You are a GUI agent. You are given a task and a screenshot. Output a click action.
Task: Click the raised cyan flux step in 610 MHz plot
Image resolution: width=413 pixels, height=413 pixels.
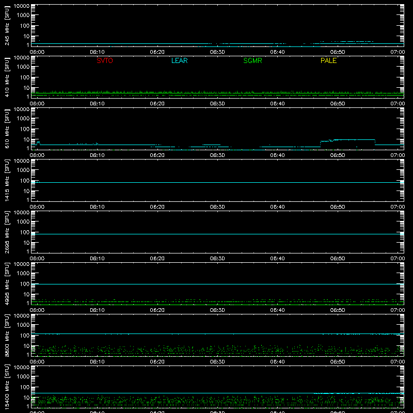tap(347, 140)
